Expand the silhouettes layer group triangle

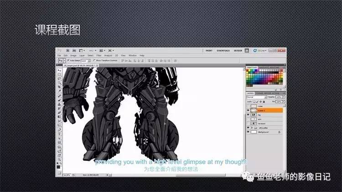(x=252, y=128)
